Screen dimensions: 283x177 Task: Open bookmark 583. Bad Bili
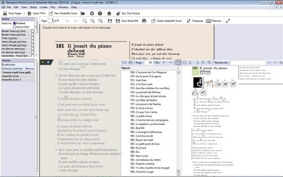(x=137, y=128)
